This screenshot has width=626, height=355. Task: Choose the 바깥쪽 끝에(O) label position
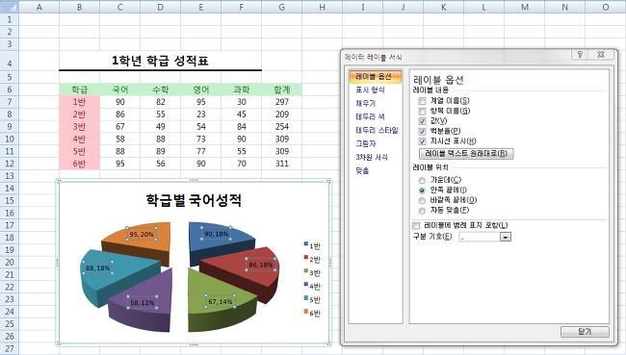422,200
